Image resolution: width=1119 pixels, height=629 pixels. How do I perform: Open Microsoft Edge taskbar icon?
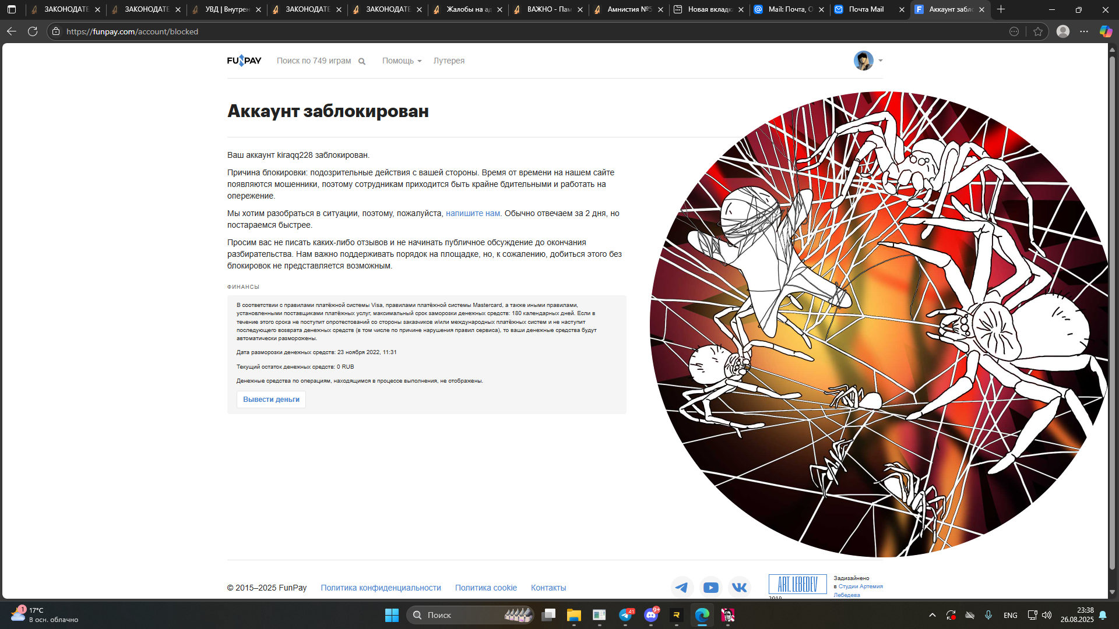[702, 615]
